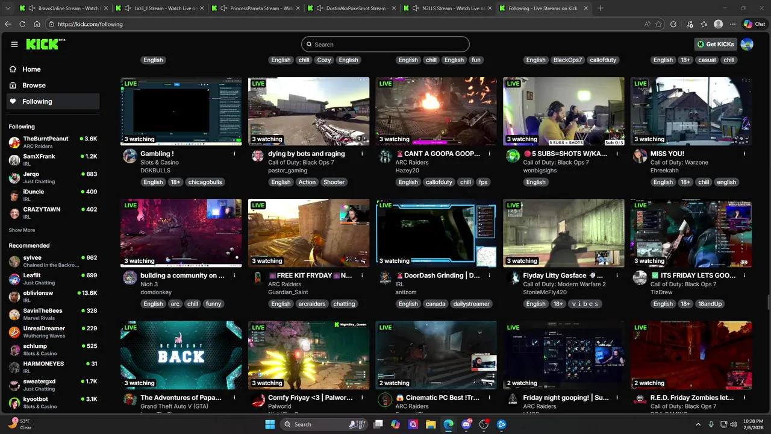Open File Explorer from taskbar

(431, 424)
